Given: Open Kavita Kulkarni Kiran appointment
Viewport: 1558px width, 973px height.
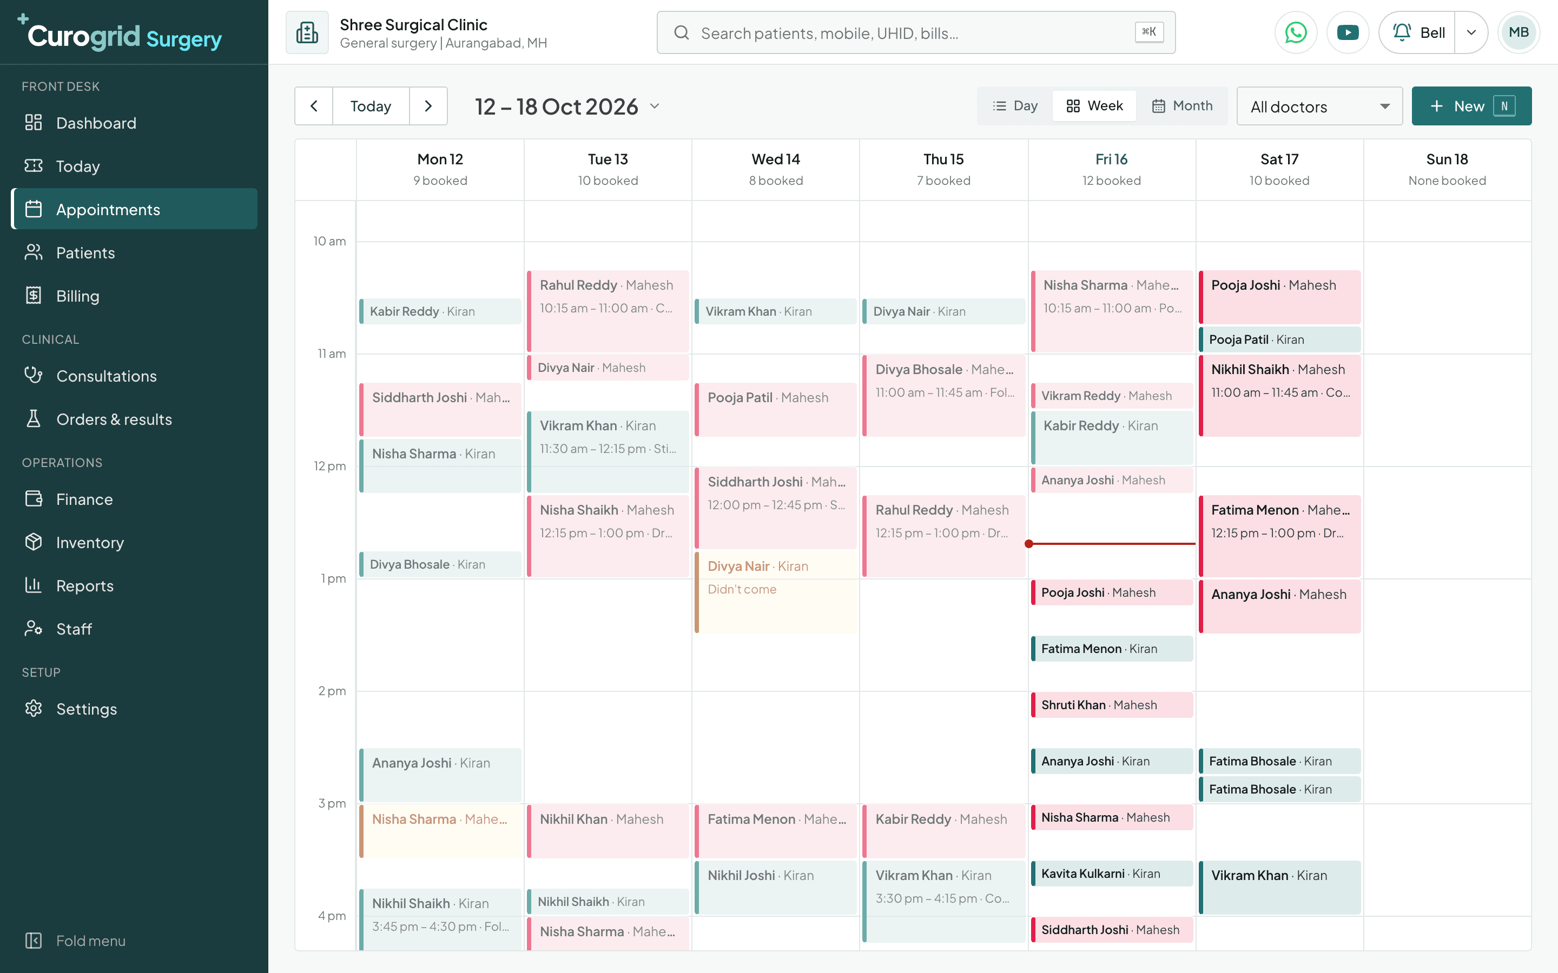Looking at the screenshot, I should (x=1112, y=873).
